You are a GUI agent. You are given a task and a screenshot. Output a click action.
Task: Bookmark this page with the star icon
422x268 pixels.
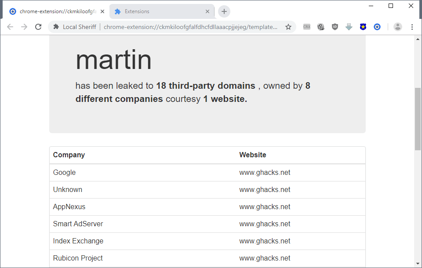click(288, 27)
